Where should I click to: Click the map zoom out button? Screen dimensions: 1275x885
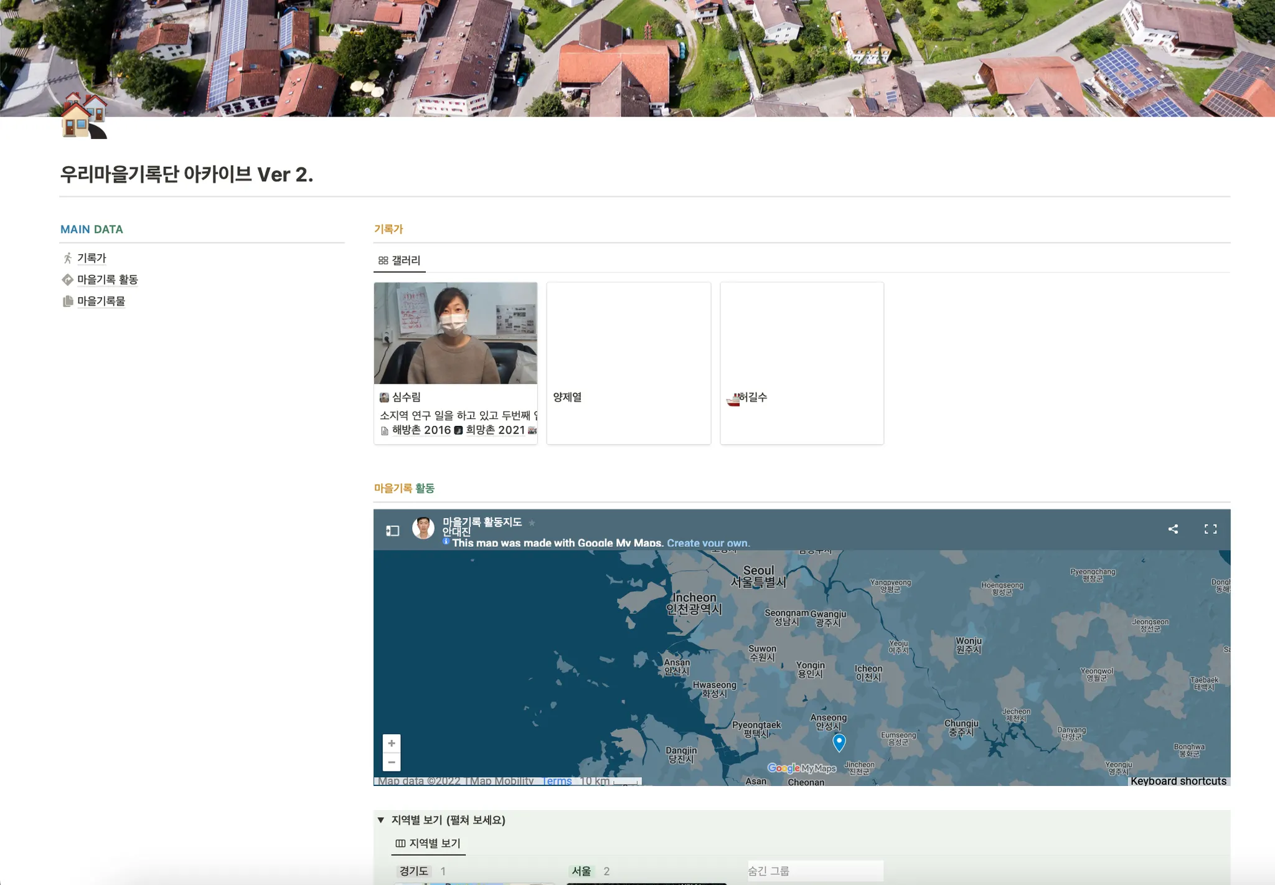[392, 762]
